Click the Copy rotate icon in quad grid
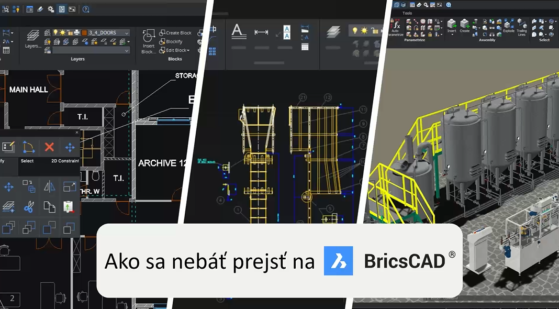Screen dimensions: 559x309 pyautogui.click(x=29, y=186)
